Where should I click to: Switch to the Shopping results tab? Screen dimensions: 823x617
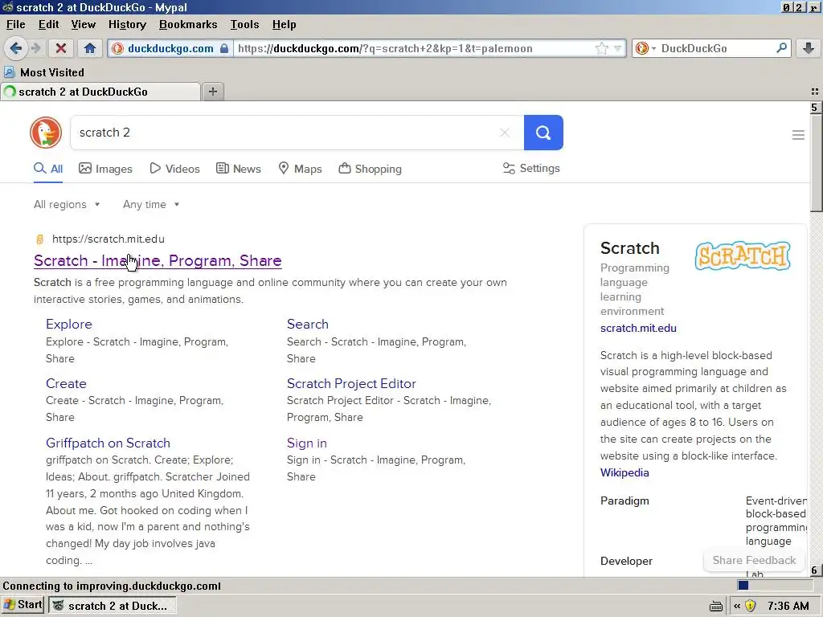point(370,169)
